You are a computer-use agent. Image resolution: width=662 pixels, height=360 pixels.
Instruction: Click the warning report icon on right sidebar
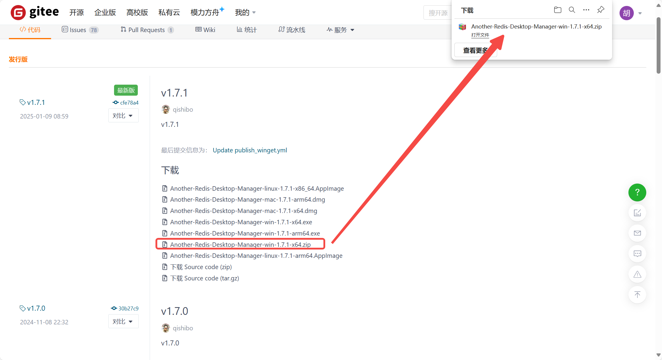637,274
